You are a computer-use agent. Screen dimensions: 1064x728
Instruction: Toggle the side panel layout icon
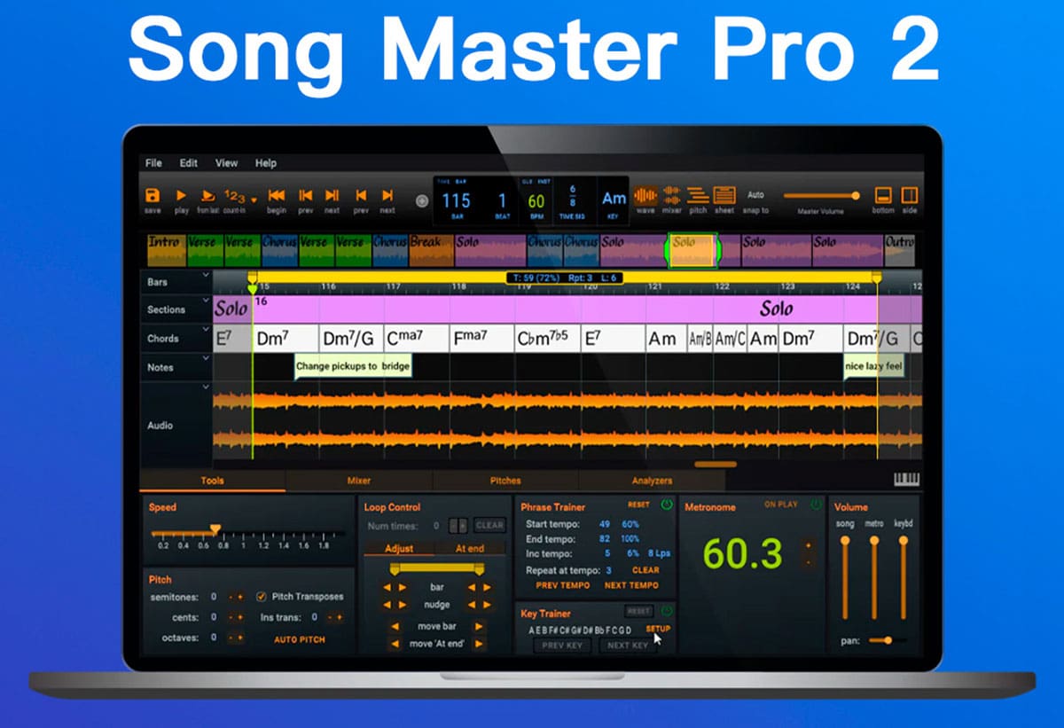coord(909,195)
